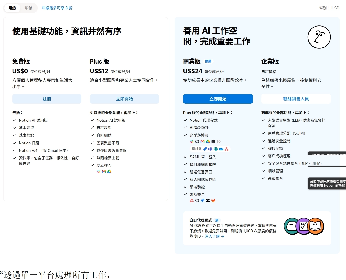Select the GitHub icon in 企業級搜尋 list
Image resolution: width=346 pixels, height=280 pixels.
point(197,141)
